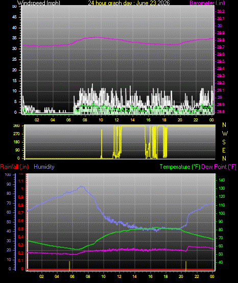
Task: Click the Windspeed (mph) axis title
Action: coord(39,3)
